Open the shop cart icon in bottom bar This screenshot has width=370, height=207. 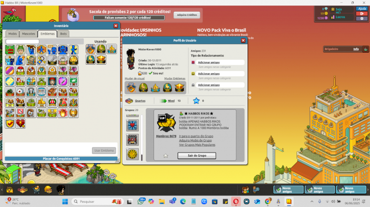click(x=36, y=189)
